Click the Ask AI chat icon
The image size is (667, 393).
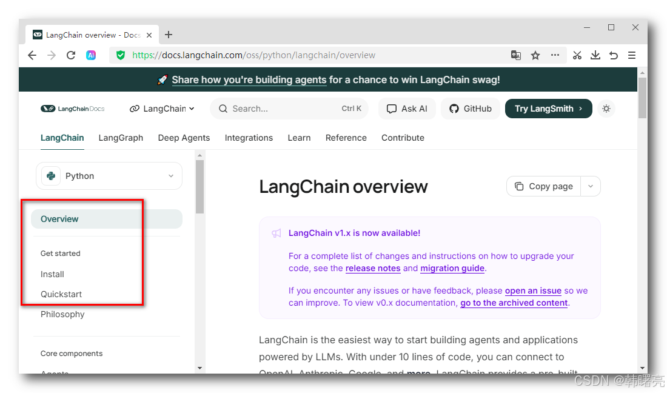[391, 109]
